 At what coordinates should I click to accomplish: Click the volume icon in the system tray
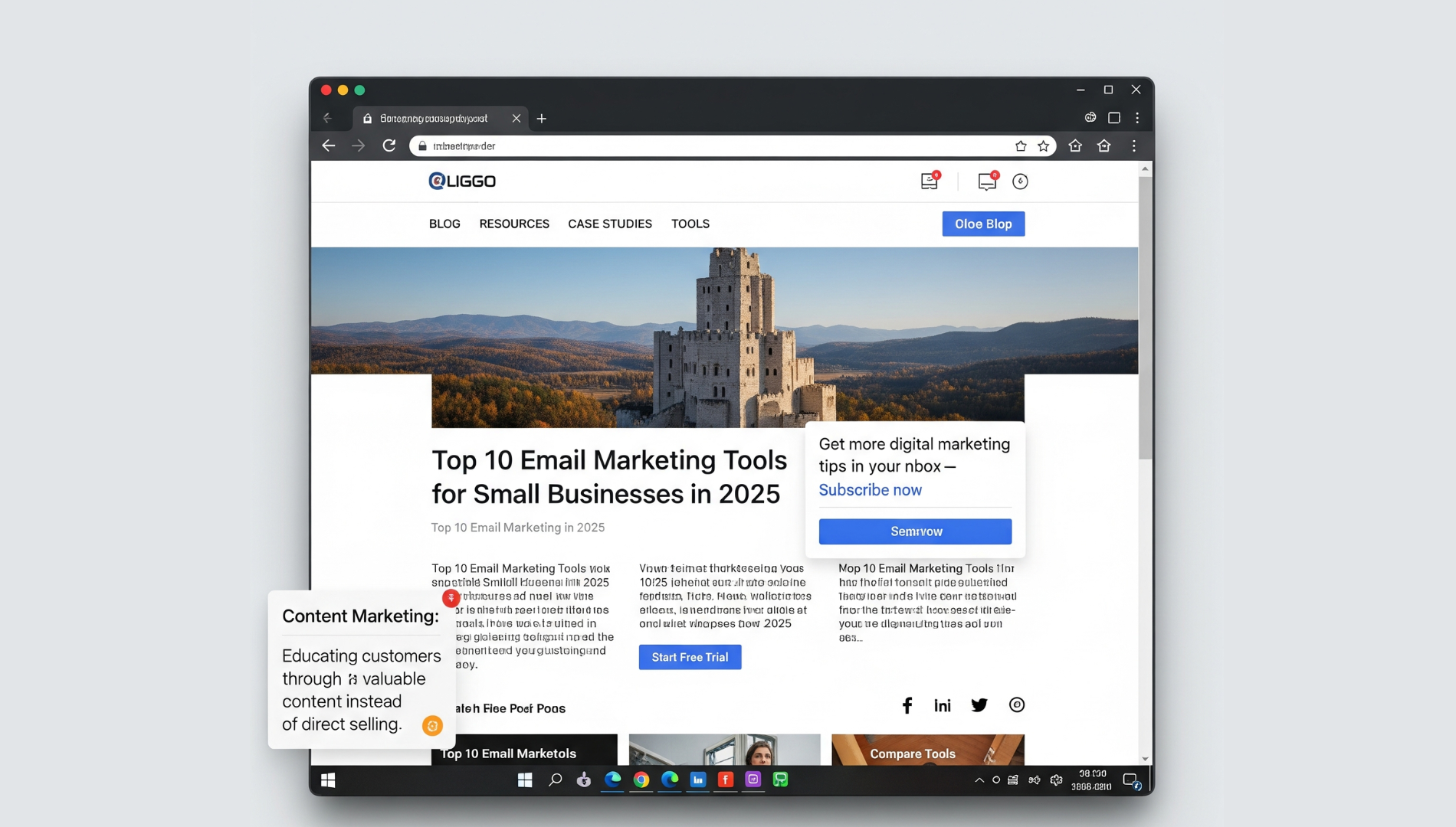pyautogui.click(x=1035, y=780)
